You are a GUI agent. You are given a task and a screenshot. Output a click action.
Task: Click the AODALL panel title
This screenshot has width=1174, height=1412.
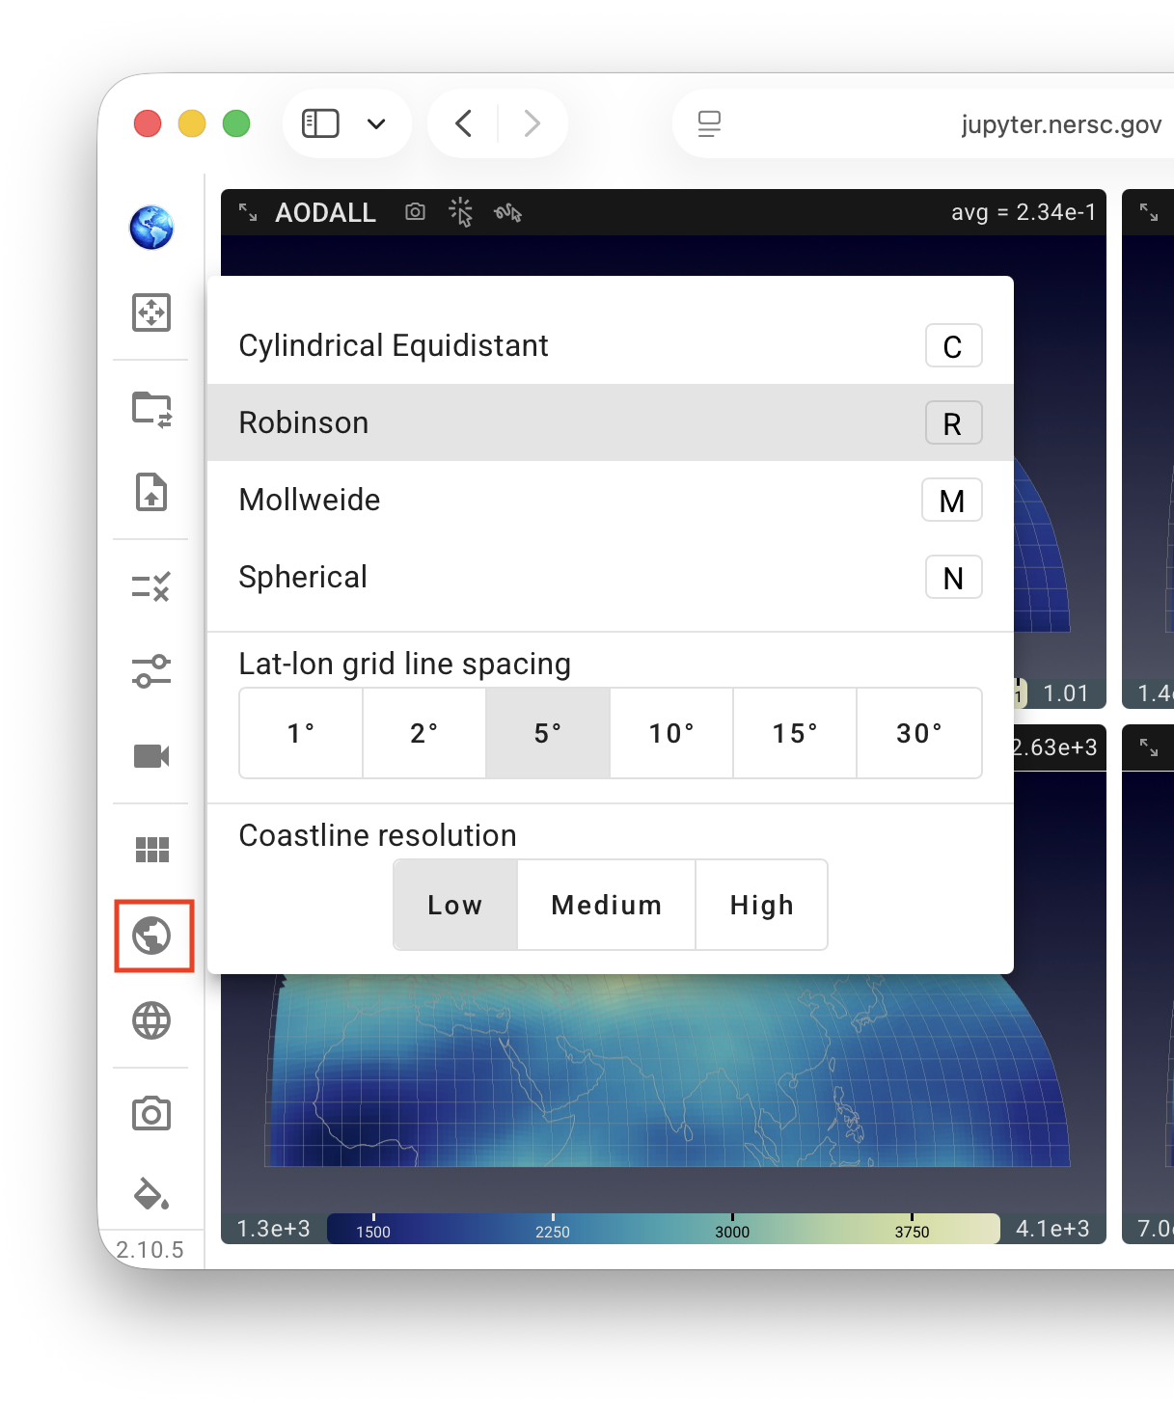pyautogui.click(x=326, y=212)
